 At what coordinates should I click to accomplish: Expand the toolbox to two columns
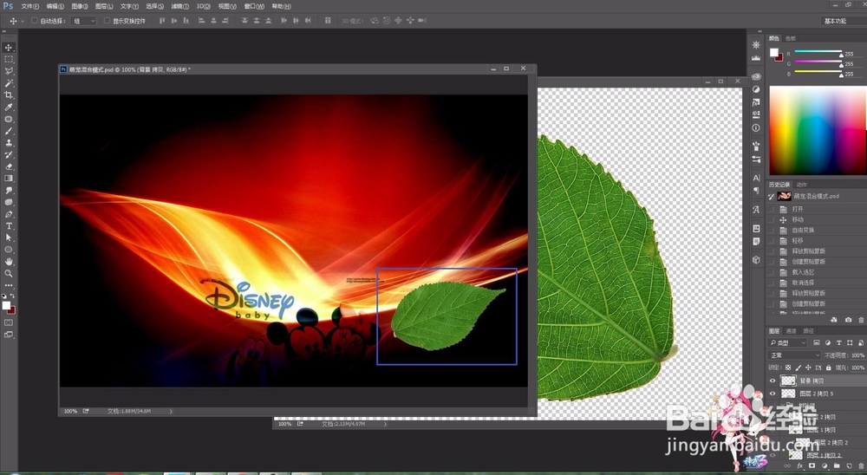click(5, 31)
